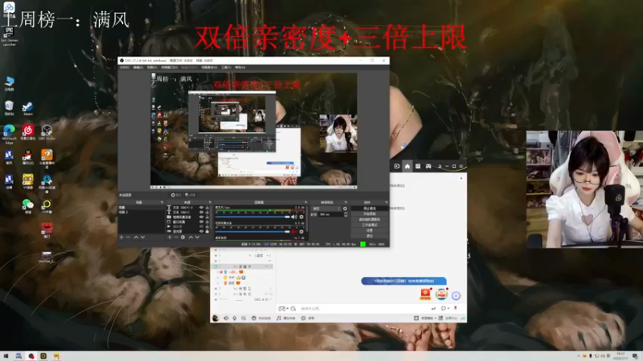
Task: Open the video capture device mixer settings gear
Action: pyautogui.click(x=301, y=232)
